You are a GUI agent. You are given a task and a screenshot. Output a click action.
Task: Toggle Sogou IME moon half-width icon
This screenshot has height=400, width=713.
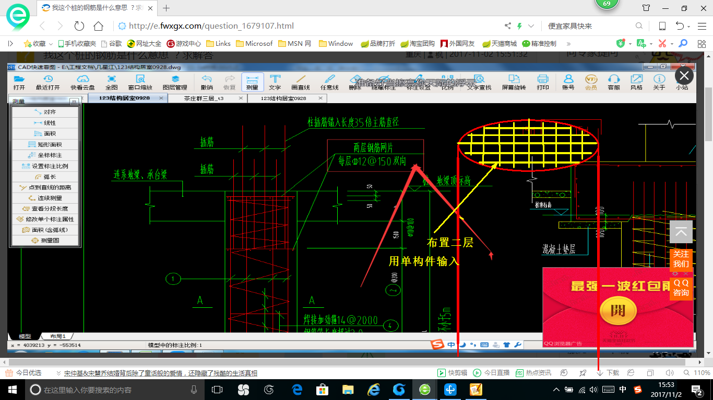pyautogui.click(x=462, y=344)
